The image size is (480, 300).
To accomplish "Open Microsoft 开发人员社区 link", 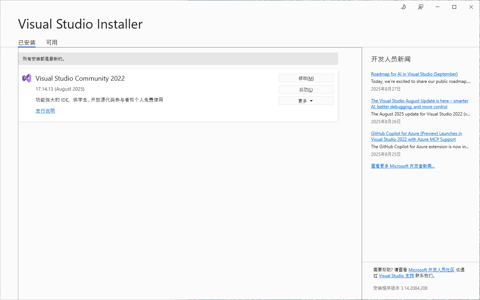I will (x=431, y=270).
